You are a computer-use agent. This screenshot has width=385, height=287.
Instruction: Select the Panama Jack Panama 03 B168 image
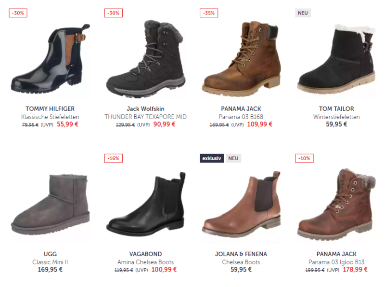click(241, 58)
